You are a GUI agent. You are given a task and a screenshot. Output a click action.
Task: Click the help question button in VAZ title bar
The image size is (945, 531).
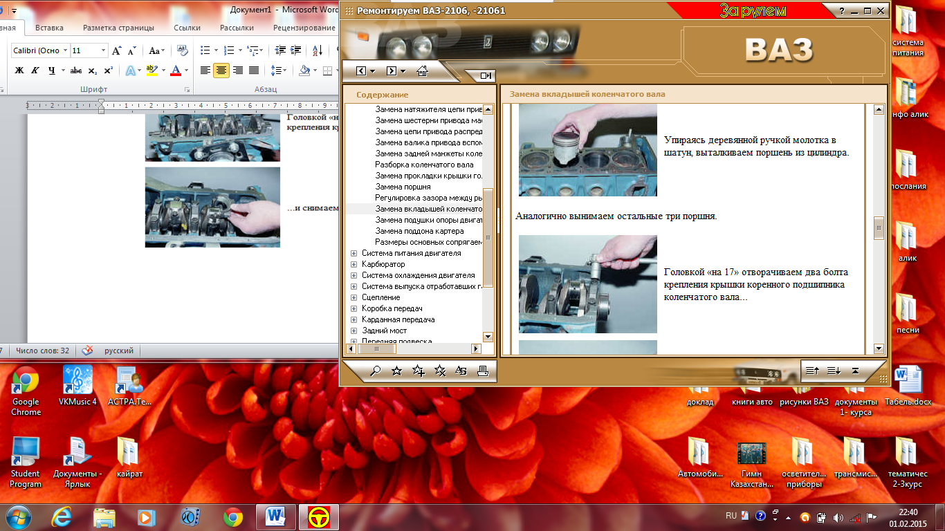point(842,11)
